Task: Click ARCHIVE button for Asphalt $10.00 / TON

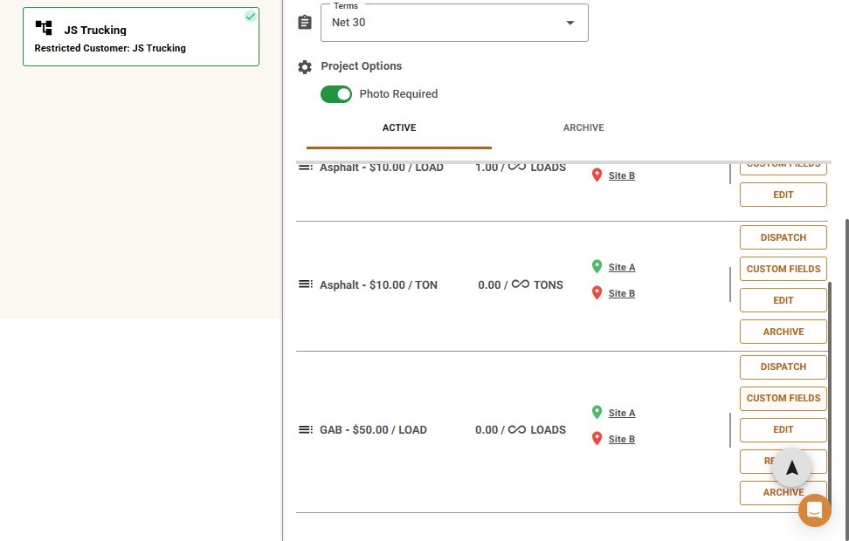Action: click(783, 332)
